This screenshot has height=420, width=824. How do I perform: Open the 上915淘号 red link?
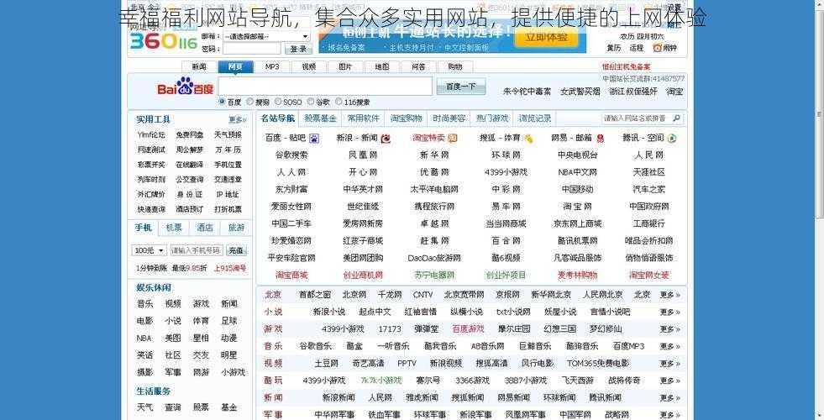(x=230, y=268)
